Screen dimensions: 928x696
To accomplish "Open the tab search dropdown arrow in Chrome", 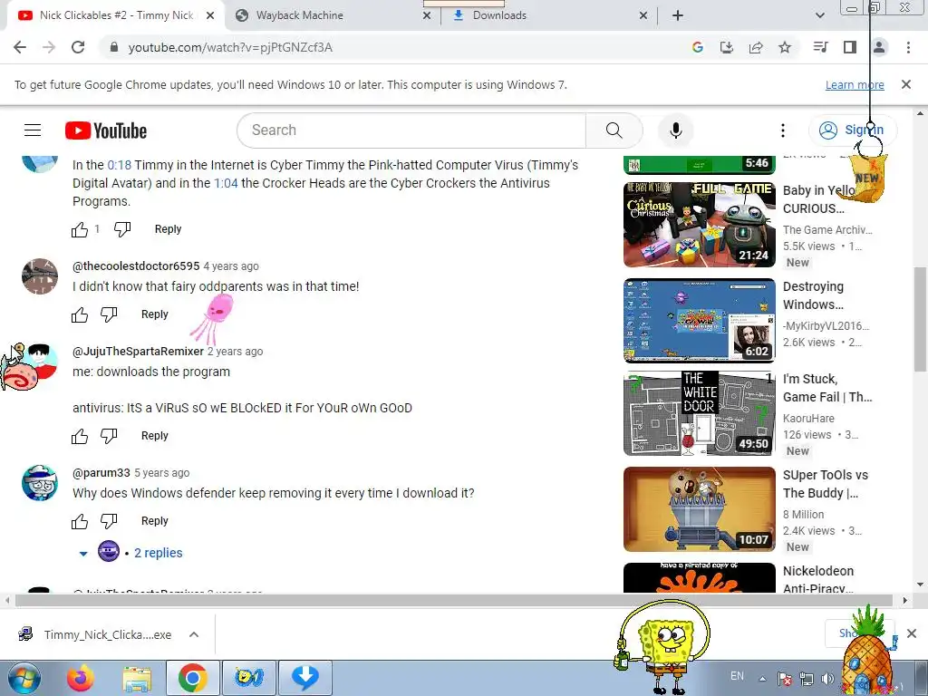I will [x=819, y=15].
